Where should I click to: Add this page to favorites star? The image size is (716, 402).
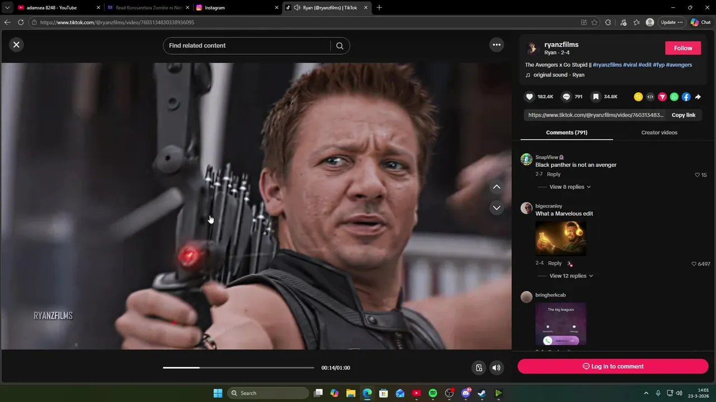(594, 22)
